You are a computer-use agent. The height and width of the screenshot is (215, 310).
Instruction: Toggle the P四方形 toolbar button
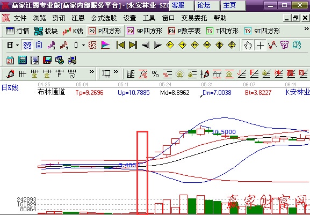click(x=105, y=31)
